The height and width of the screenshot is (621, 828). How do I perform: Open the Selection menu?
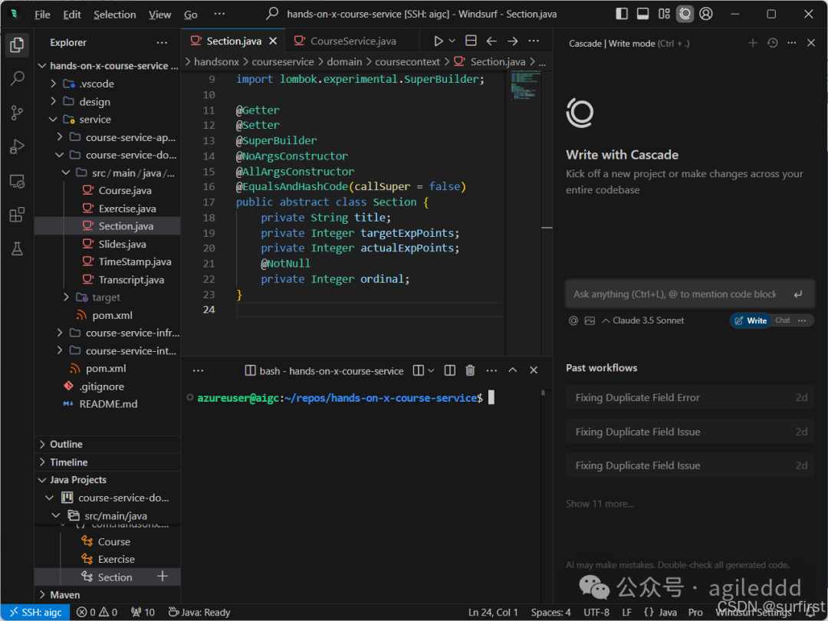click(x=114, y=15)
